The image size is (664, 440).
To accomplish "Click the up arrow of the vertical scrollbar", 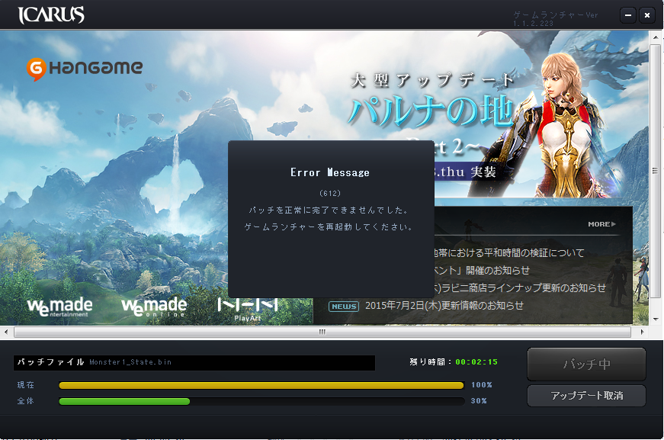I will point(656,37).
